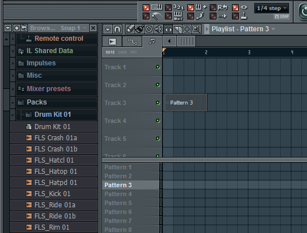Expand the Misc folder
Image resolution: width=307 pixels, height=233 pixels.
click(13, 75)
